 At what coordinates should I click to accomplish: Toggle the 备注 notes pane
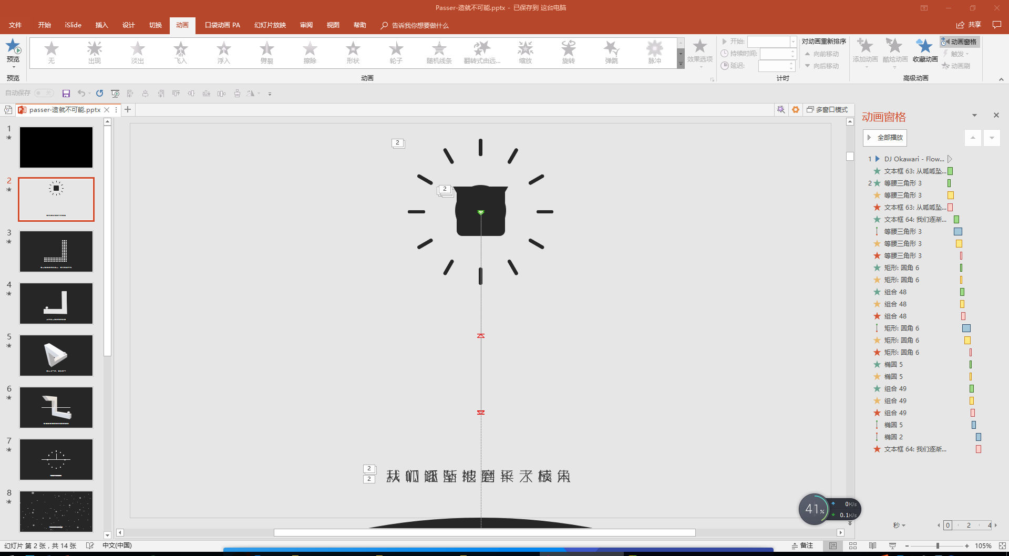802,546
